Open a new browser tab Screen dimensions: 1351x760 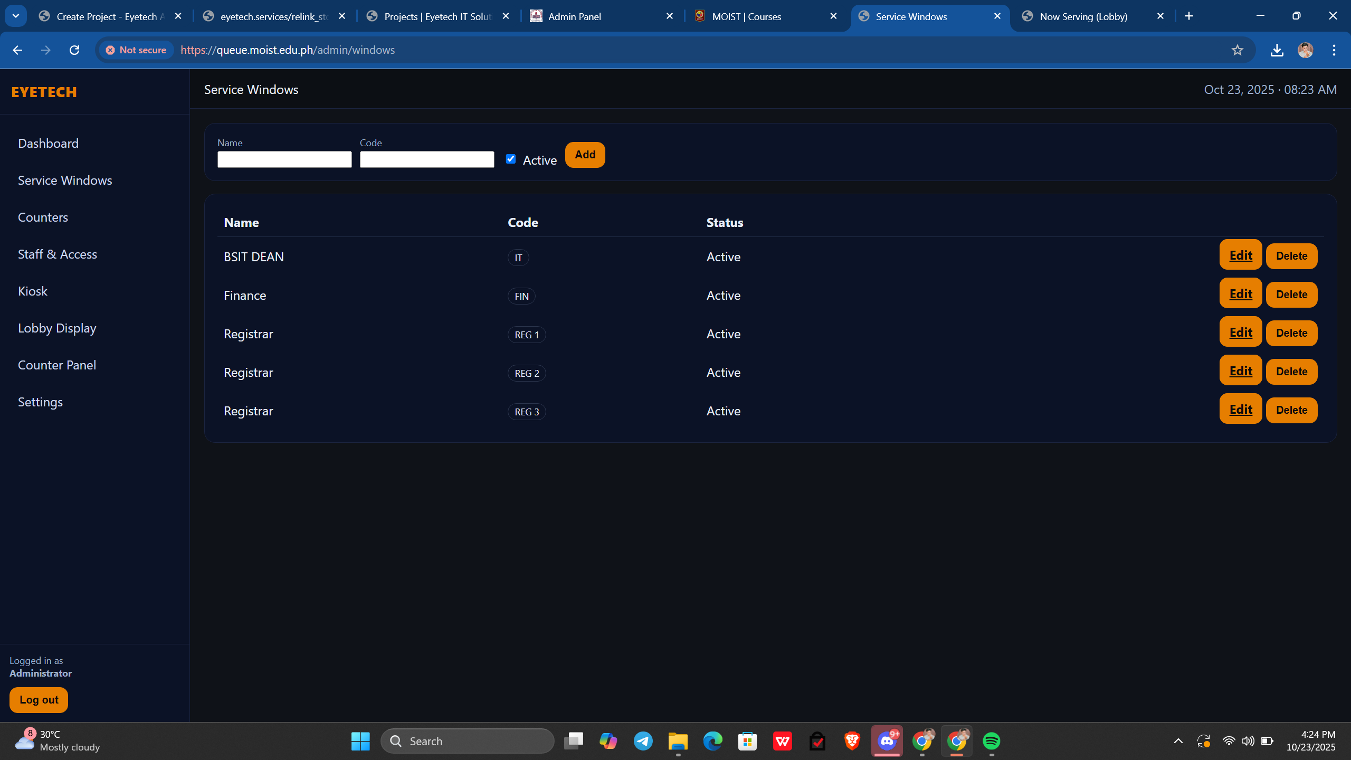[1188, 16]
